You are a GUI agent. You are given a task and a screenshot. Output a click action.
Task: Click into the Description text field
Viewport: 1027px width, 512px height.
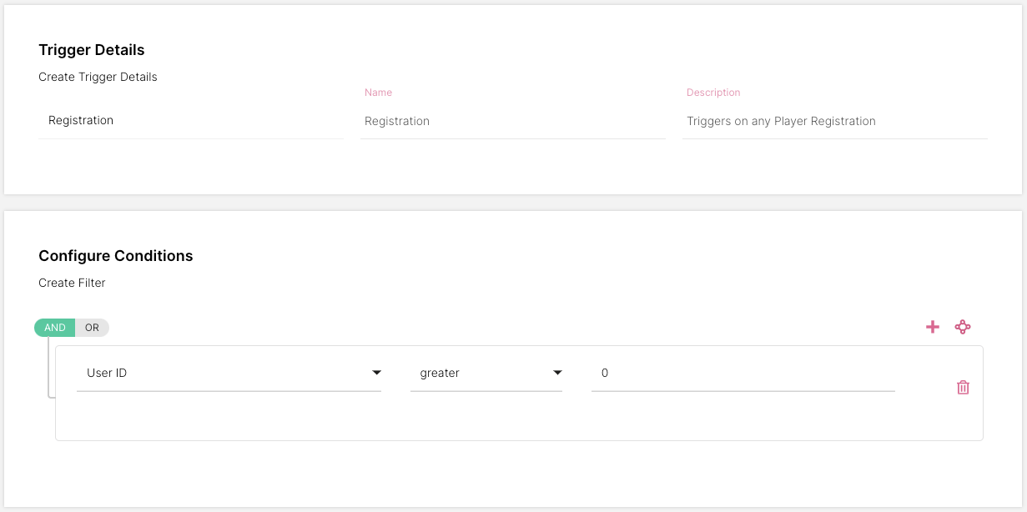pyautogui.click(x=833, y=121)
